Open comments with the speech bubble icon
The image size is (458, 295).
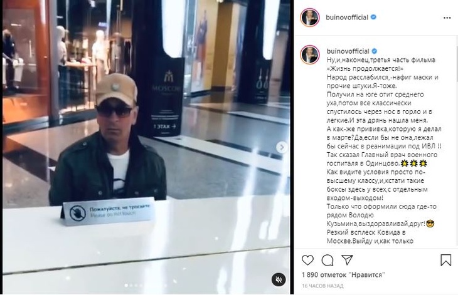327,260
